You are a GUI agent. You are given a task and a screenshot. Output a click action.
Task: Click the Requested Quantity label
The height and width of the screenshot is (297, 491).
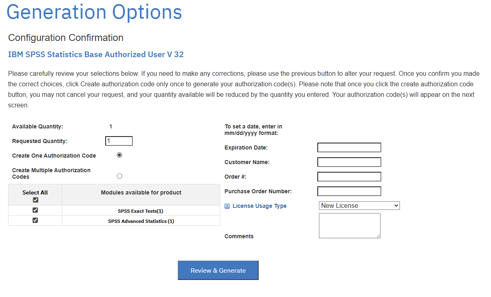[40, 141]
